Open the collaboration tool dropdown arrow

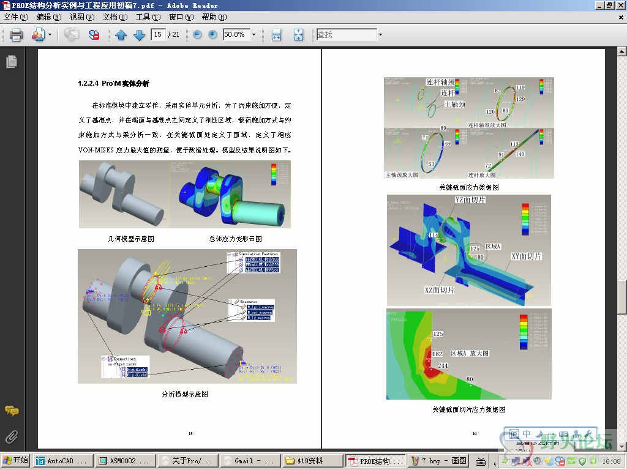pyautogui.click(x=50, y=35)
